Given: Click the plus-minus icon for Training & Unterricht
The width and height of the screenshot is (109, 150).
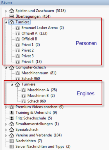Looking at the screenshot, I should click(x=12, y=113).
